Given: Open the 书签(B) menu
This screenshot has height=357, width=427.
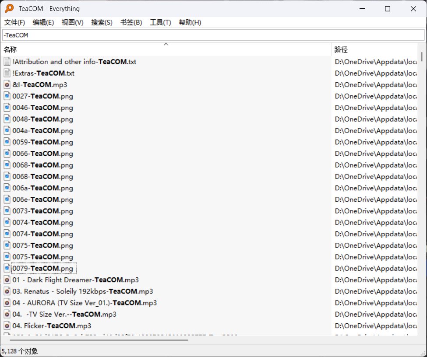Looking at the screenshot, I should [131, 22].
